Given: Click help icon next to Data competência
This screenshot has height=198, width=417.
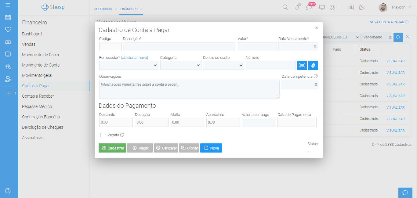Looking at the screenshot, I should pos(316,76).
